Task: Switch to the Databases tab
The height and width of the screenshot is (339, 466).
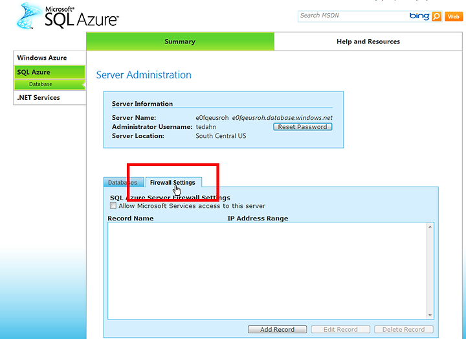Action: [124, 182]
